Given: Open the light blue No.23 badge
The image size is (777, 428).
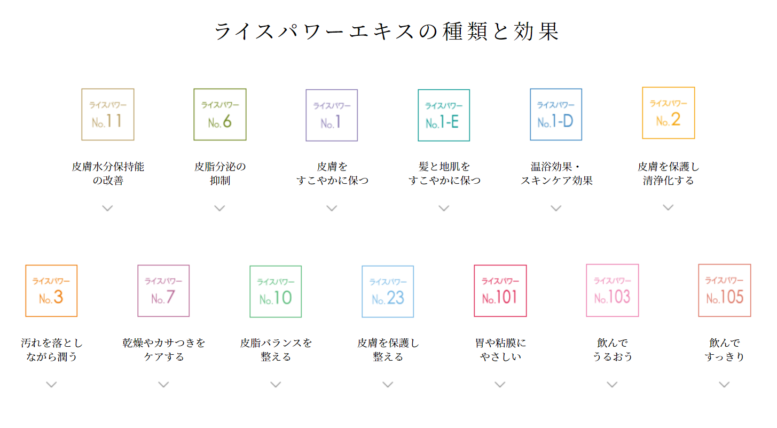Looking at the screenshot, I should click(388, 291).
